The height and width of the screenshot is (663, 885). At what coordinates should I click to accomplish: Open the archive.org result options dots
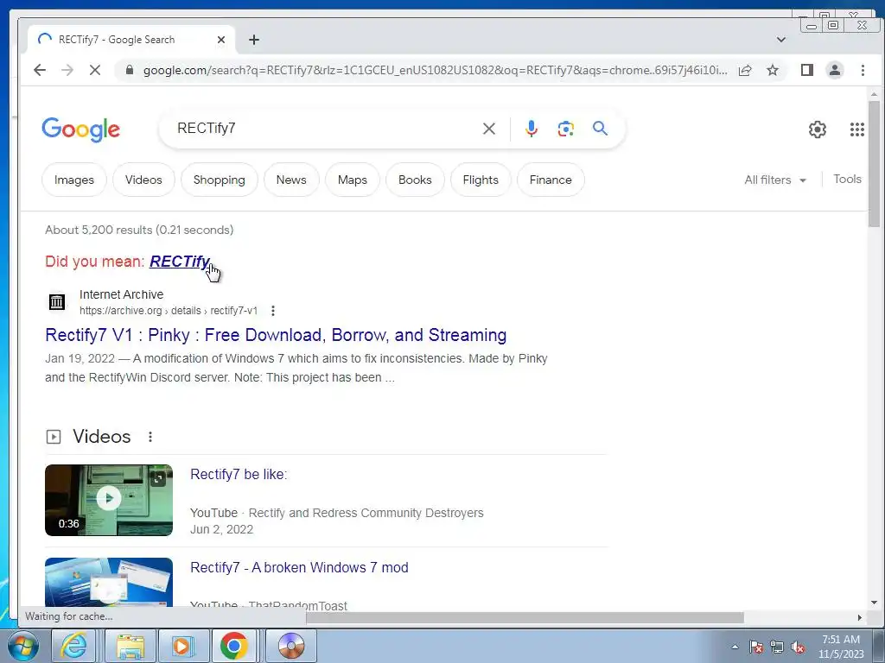[x=272, y=311]
